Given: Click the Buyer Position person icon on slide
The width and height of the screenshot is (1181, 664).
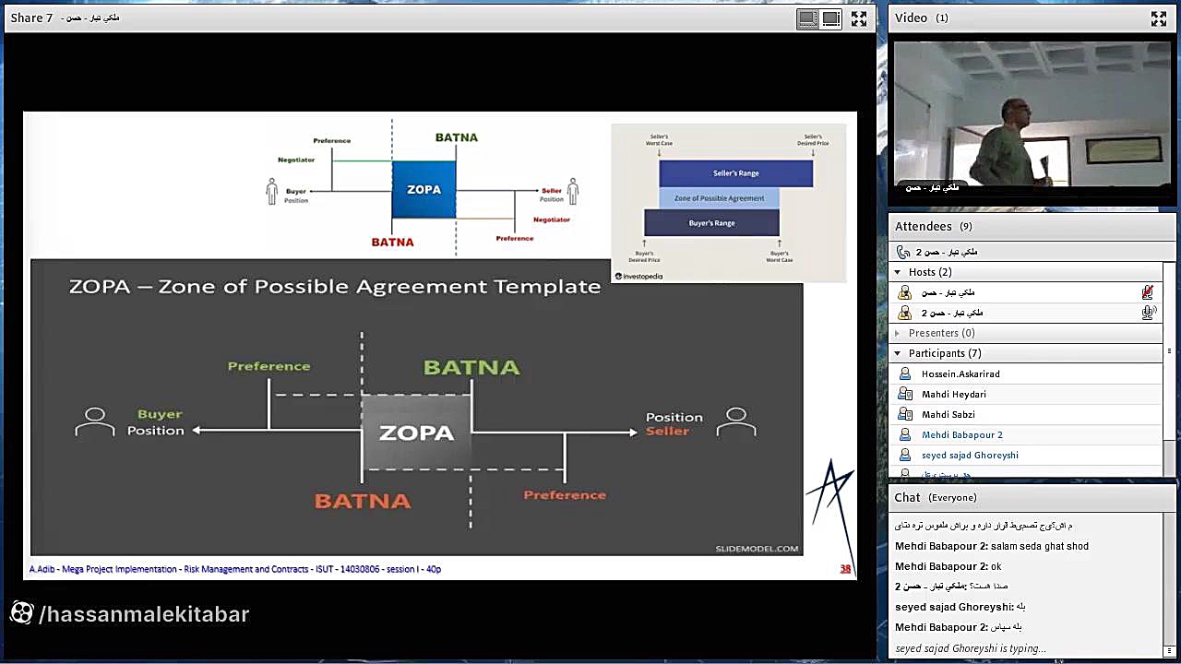Looking at the screenshot, I should coord(95,421).
